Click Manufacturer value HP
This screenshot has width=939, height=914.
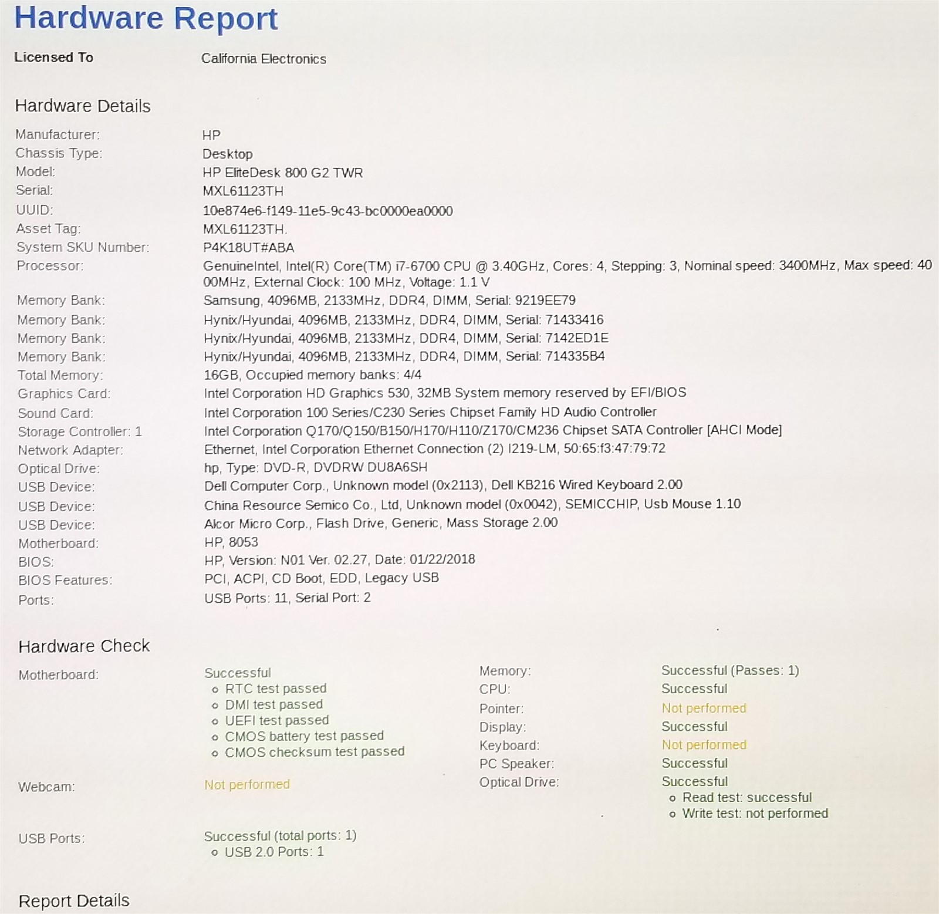pyautogui.click(x=211, y=136)
